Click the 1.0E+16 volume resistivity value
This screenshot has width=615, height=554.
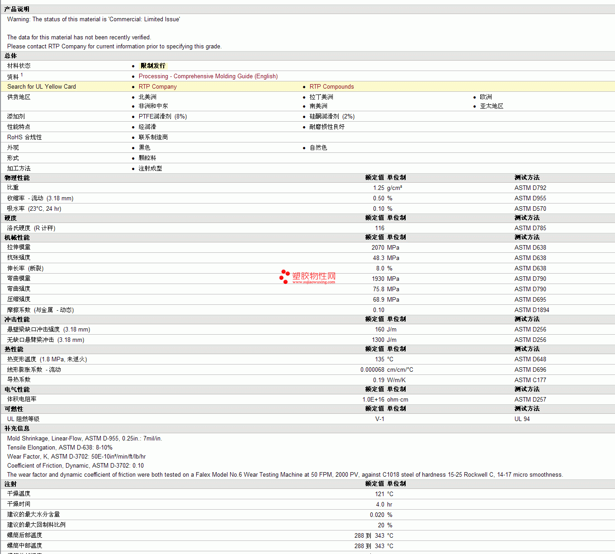pos(373,400)
